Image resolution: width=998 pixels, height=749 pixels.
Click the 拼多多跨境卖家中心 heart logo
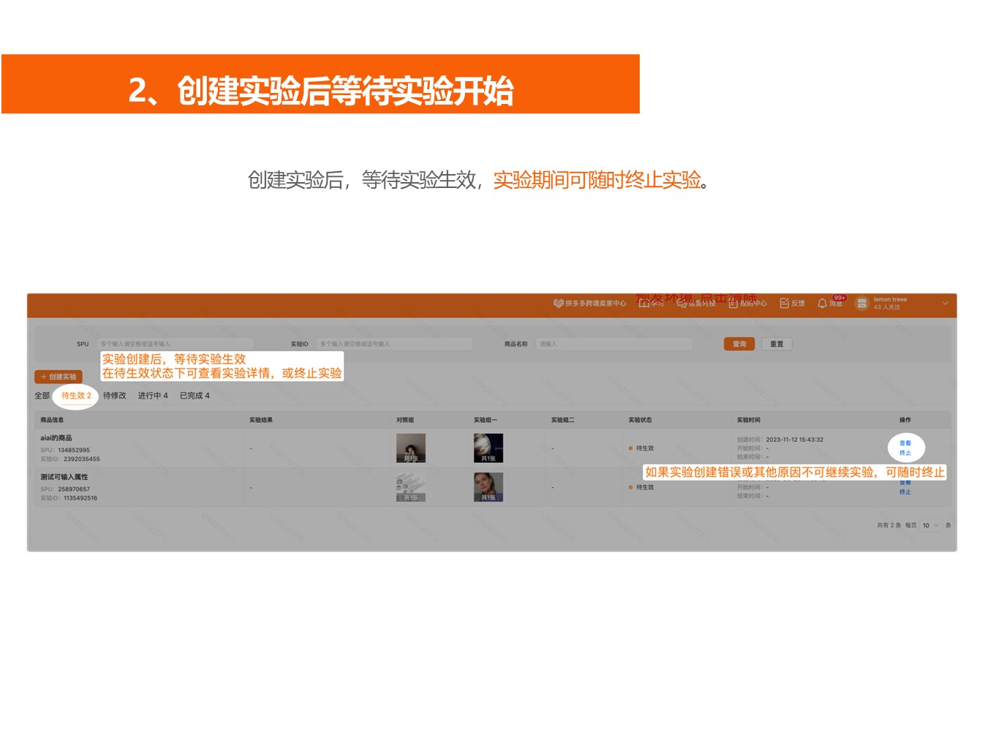coord(559,303)
